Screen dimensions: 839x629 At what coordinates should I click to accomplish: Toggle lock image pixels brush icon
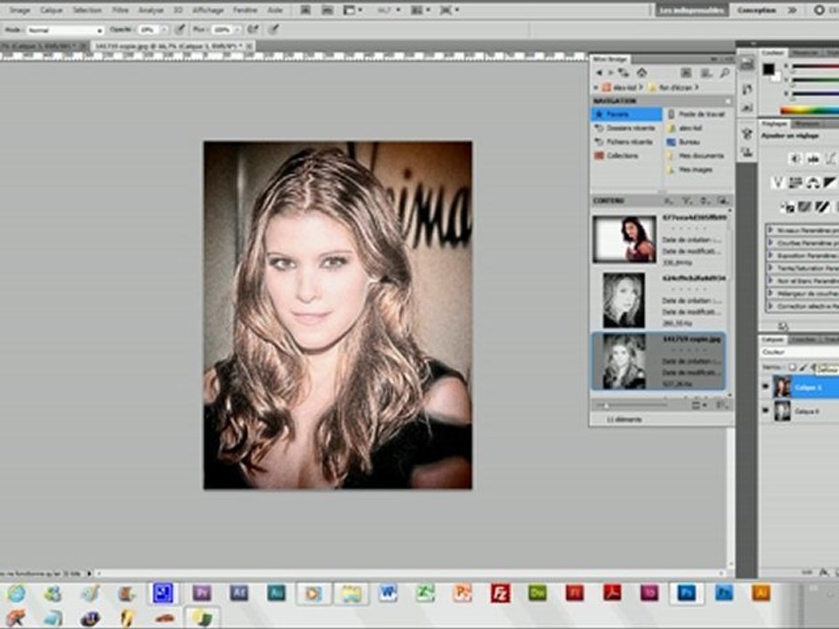(x=802, y=368)
